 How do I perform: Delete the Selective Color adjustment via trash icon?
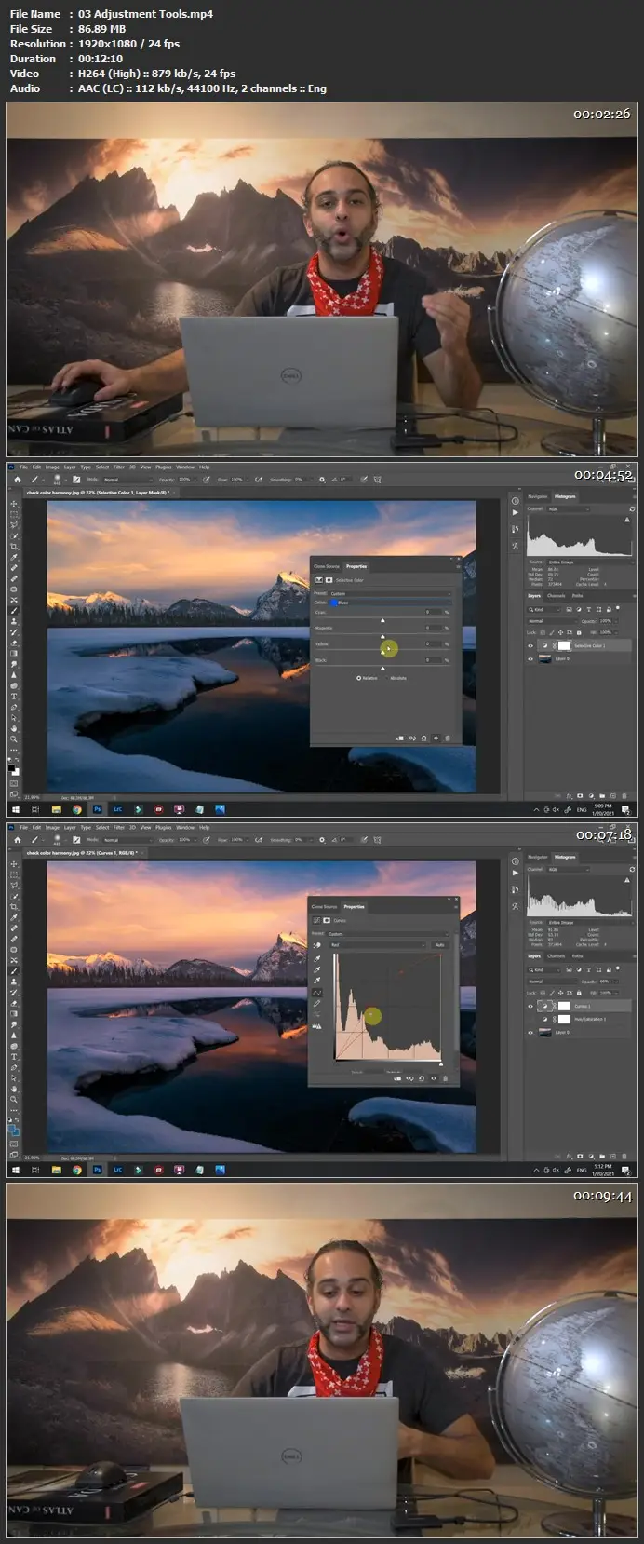pos(448,738)
